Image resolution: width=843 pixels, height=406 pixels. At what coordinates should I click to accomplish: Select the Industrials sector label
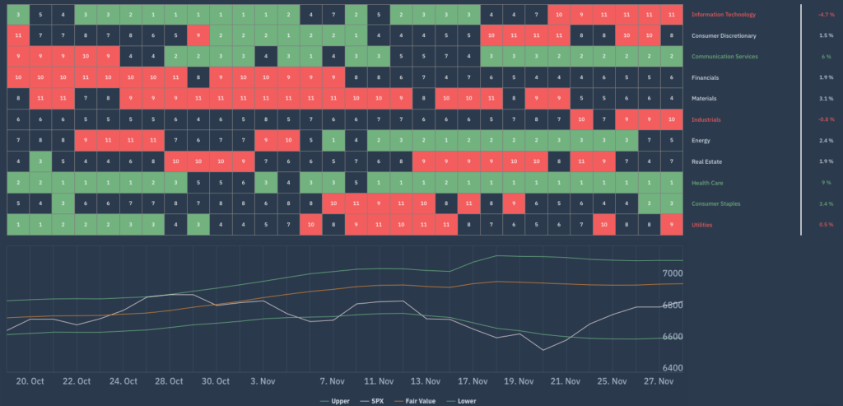(707, 119)
